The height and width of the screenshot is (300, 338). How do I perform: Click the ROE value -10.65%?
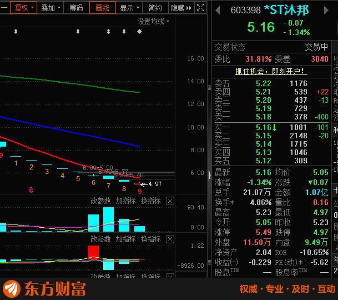click(x=314, y=252)
